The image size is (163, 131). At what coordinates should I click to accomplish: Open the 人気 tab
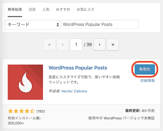(x=46, y=9)
